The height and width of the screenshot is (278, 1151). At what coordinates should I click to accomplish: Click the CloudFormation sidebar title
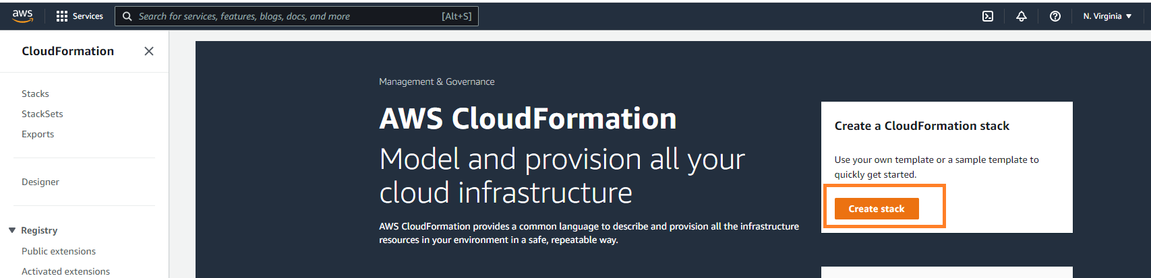pyautogui.click(x=68, y=51)
